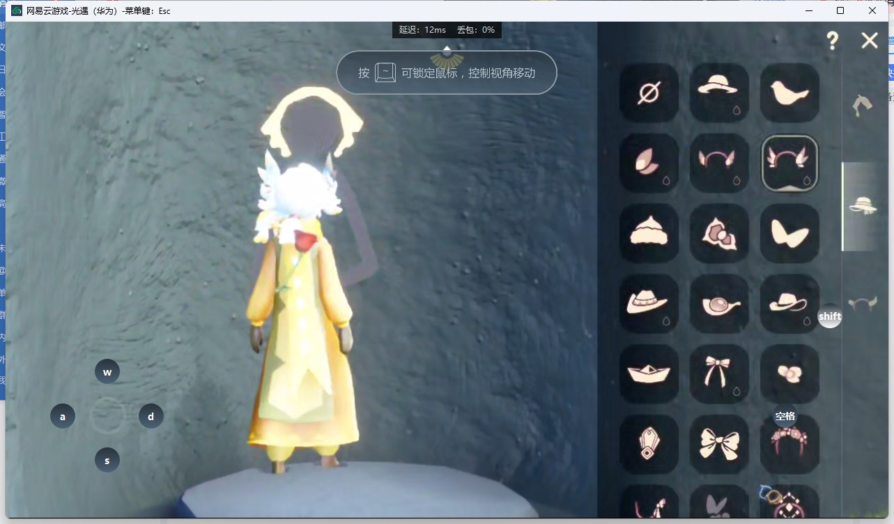The width and height of the screenshot is (894, 524).
Task: Click the fan-shaped icon above the hint
Action: pyautogui.click(x=447, y=57)
